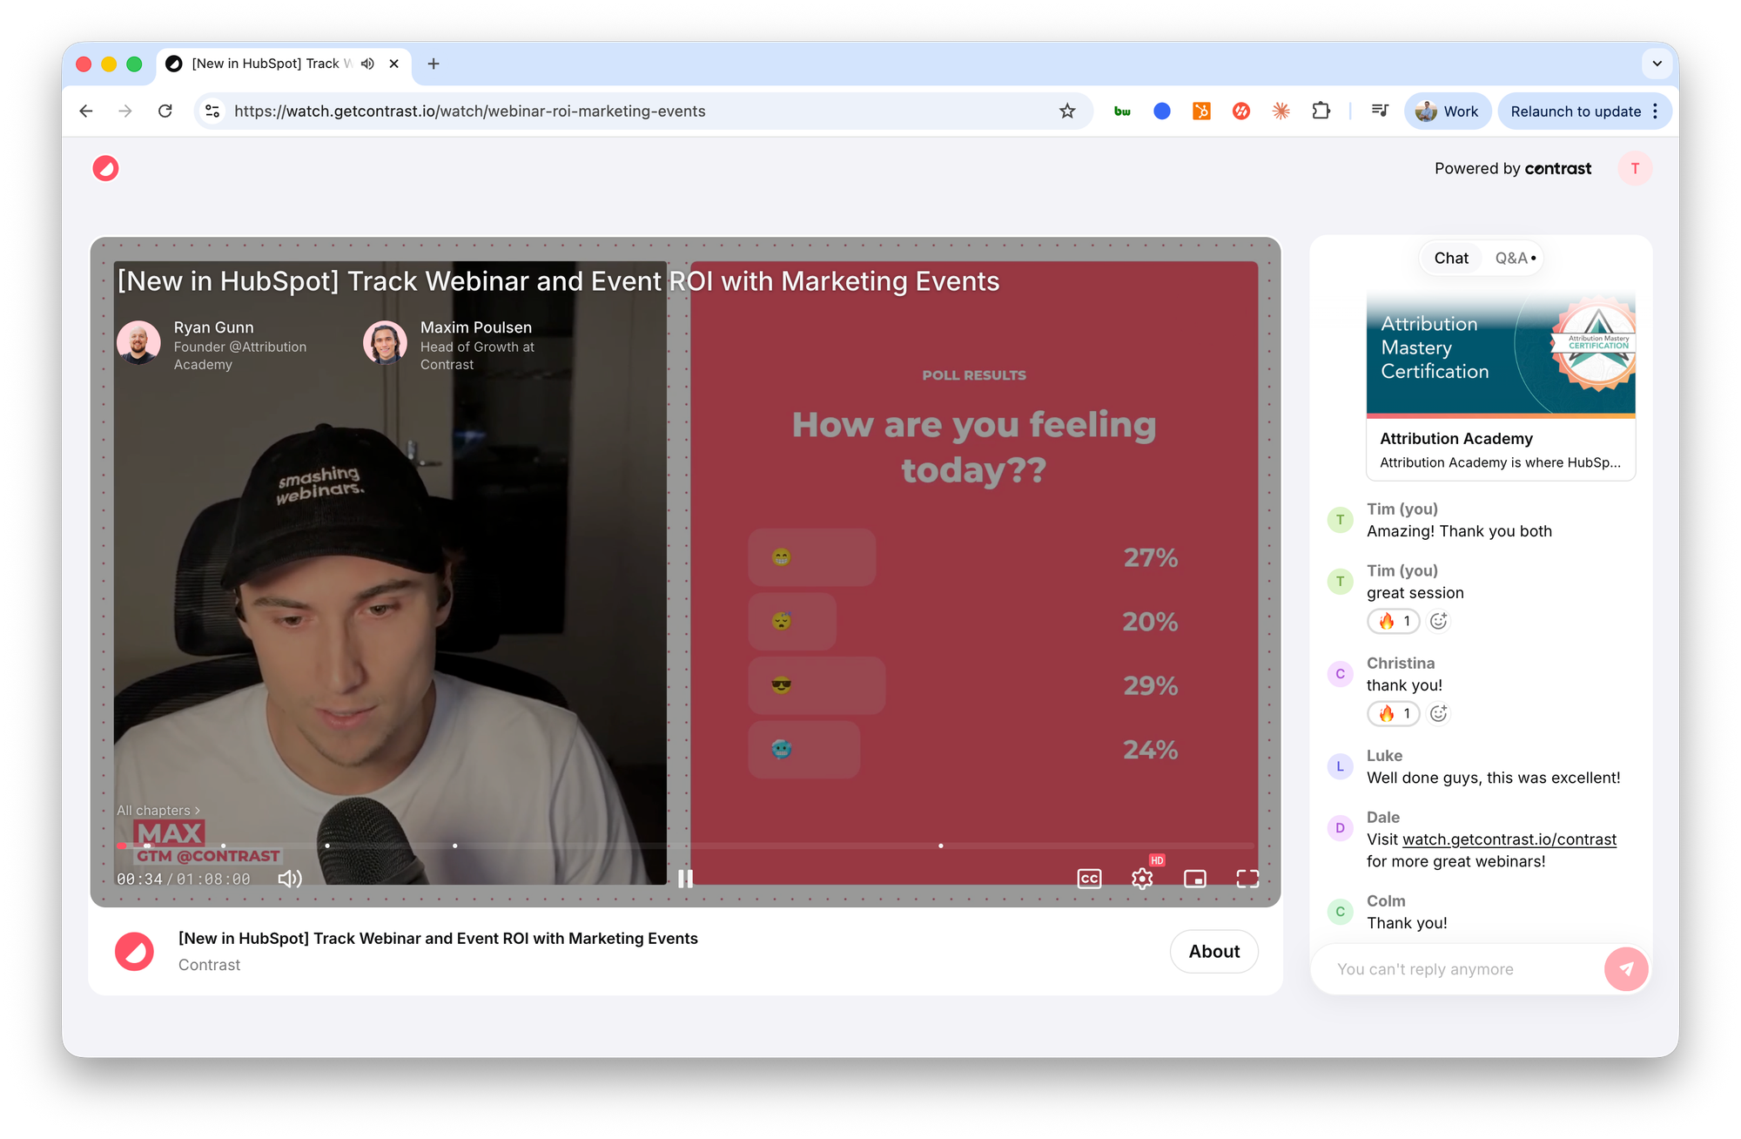Toggle closed captions in the player
Image resolution: width=1741 pixels, height=1139 pixels.
[1089, 879]
